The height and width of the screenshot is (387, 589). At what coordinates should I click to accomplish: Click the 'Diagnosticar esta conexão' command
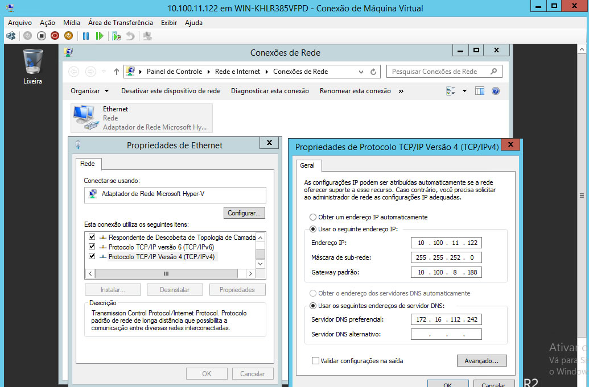(x=269, y=91)
